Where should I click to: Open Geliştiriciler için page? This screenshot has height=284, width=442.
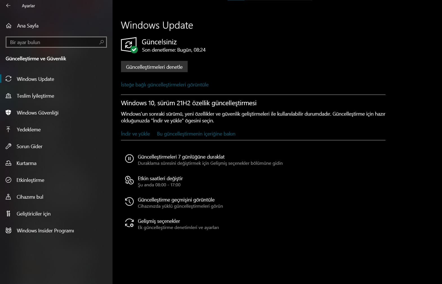[33, 214]
